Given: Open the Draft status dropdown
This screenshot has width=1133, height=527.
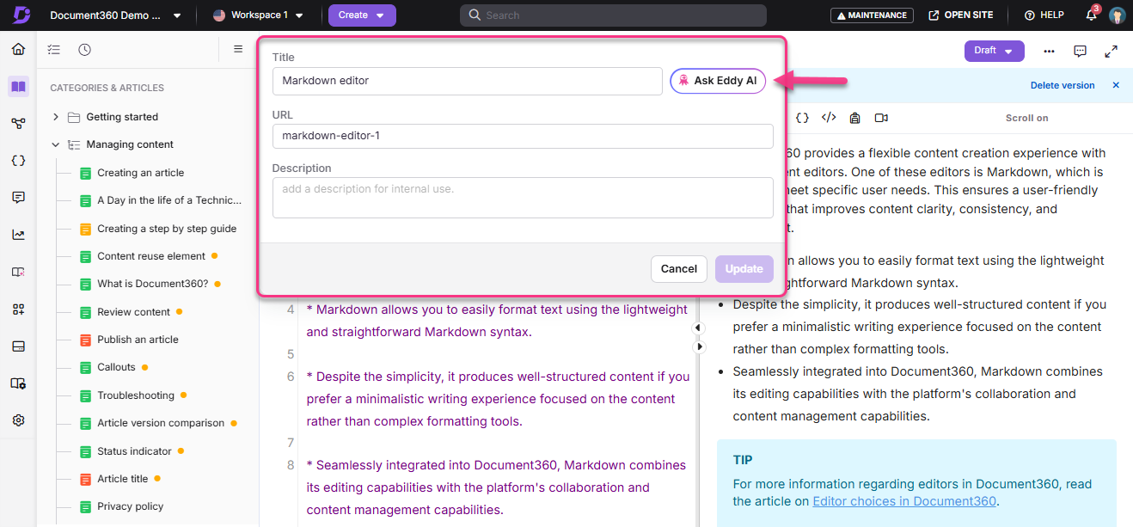Looking at the screenshot, I should (994, 51).
